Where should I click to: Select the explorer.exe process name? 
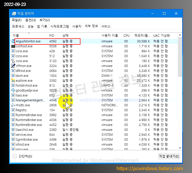click(24, 81)
